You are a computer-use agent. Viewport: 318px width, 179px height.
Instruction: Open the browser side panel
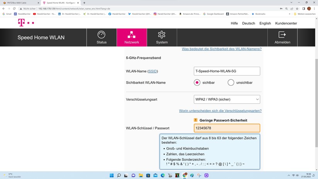click(304, 9)
